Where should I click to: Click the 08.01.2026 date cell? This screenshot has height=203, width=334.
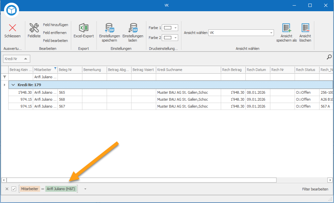tap(258, 93)
